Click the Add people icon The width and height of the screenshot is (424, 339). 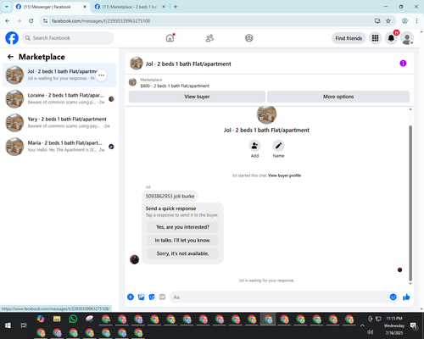[x=254, y=146]
